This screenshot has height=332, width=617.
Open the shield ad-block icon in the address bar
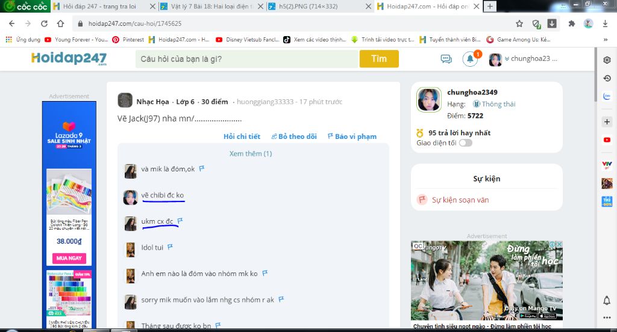(536, 24)
